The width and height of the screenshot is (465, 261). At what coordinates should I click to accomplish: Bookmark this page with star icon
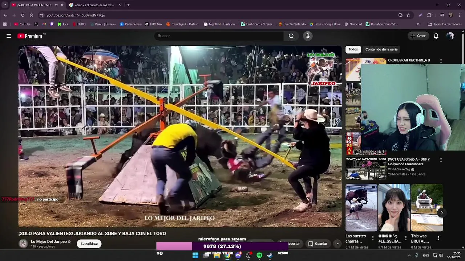(408, 15)
